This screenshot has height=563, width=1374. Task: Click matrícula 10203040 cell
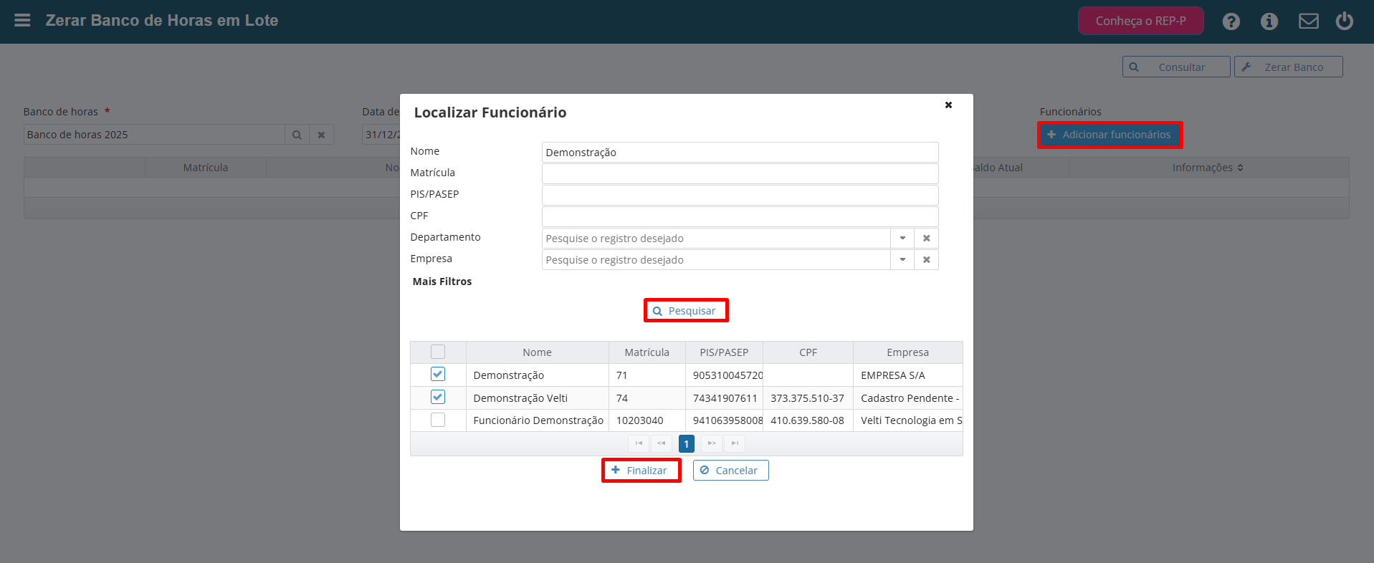pyautogui.click(x=647, y=420)
